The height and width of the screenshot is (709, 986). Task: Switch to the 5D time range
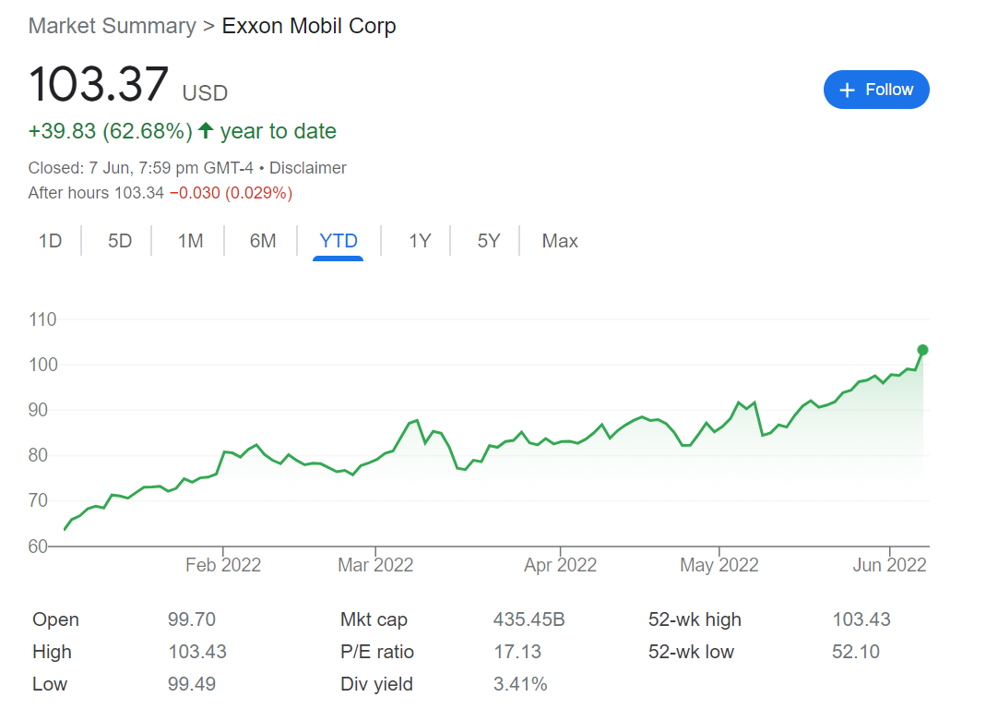(x=120, y=241)
